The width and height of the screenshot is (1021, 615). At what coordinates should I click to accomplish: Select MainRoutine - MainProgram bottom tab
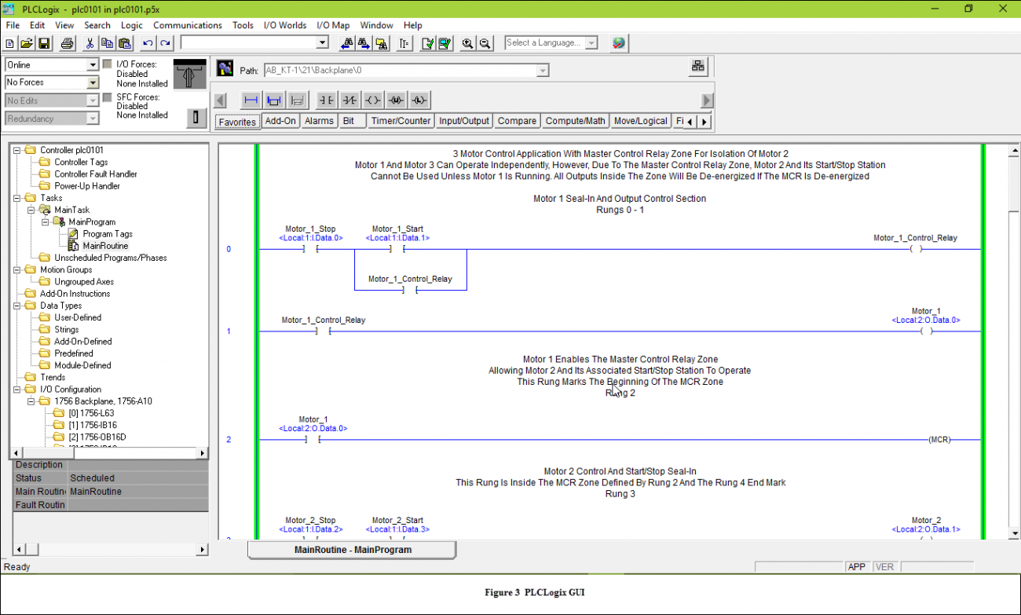(353, 550)
